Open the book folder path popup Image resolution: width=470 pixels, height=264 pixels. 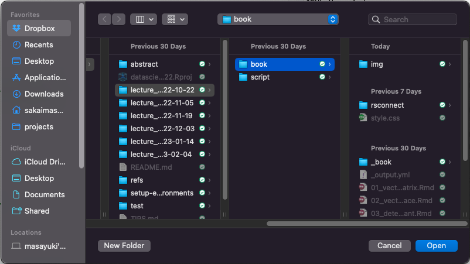pos(278,19)
